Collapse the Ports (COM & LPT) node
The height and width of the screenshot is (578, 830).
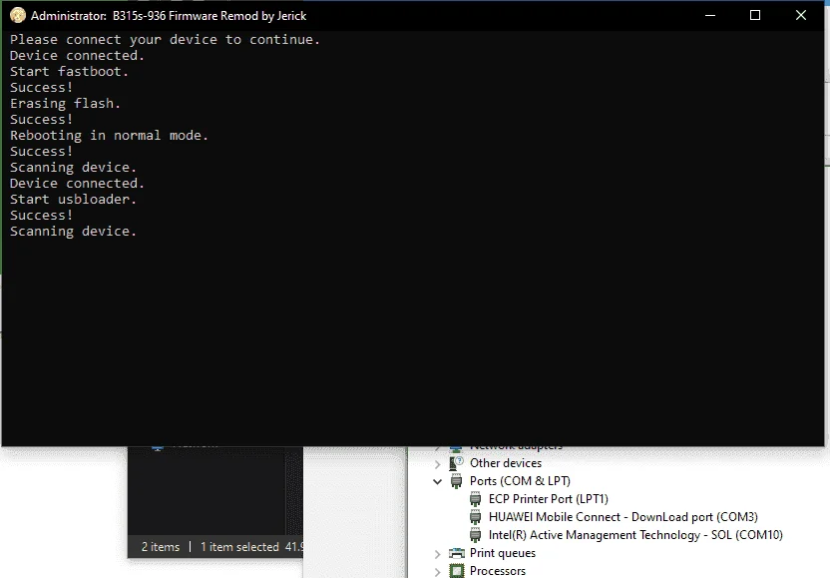click(437, 481)
